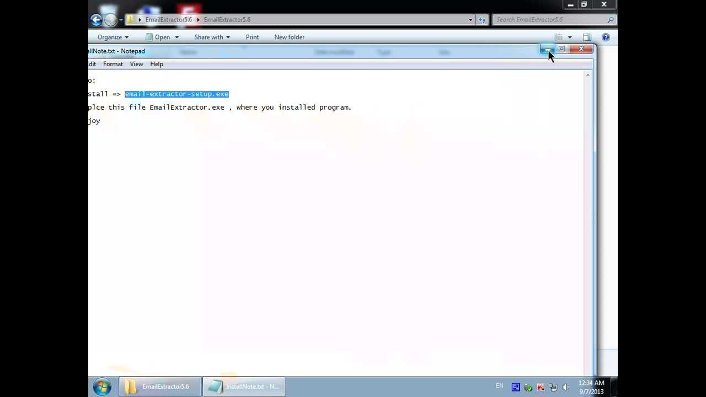Click the Safely Remove Hardware tray icon
706x397 pixels.
528,387
